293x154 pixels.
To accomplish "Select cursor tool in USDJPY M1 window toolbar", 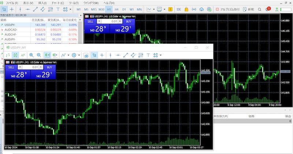I will click(x=94, y=55).
